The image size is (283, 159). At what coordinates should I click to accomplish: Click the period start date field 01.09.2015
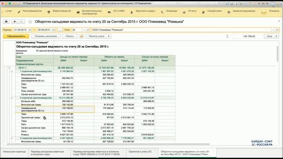click(x=21, y=30)
